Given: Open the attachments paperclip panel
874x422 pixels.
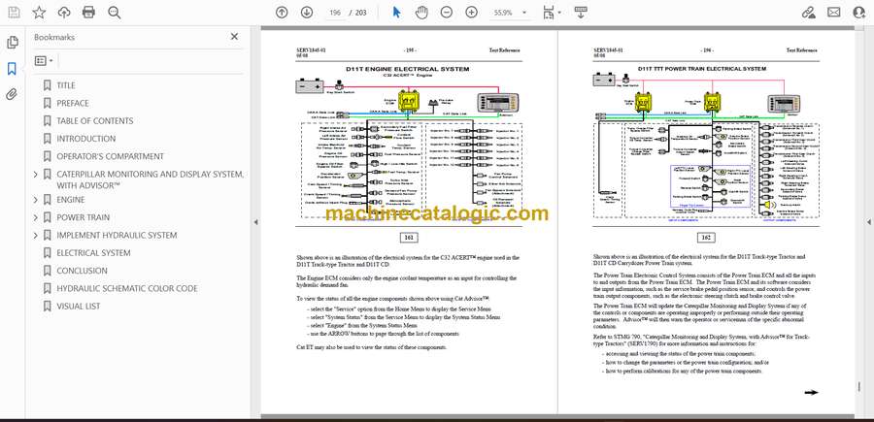Looking at the screenshot, I should tap(12, 94).
